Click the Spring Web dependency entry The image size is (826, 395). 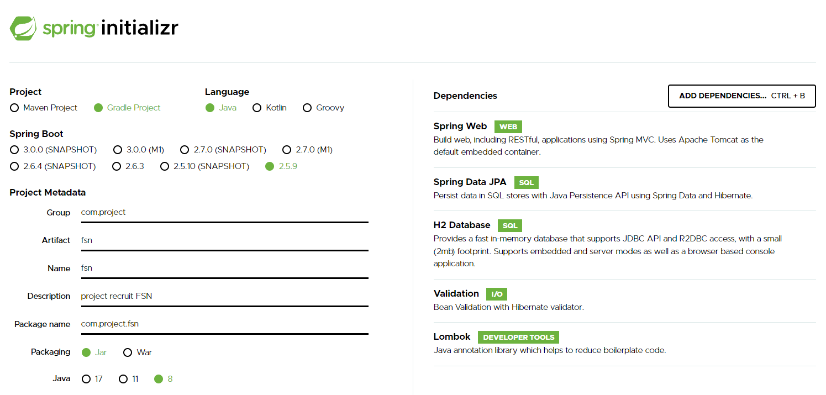click(460, 126)
